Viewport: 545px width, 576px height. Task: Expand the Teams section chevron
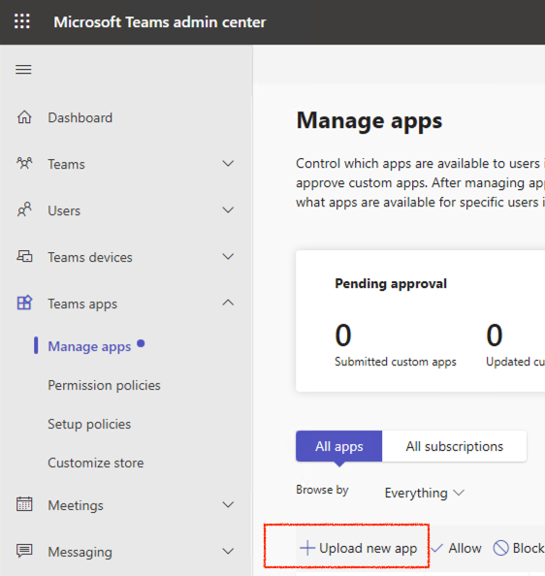(x=228, y=164)
